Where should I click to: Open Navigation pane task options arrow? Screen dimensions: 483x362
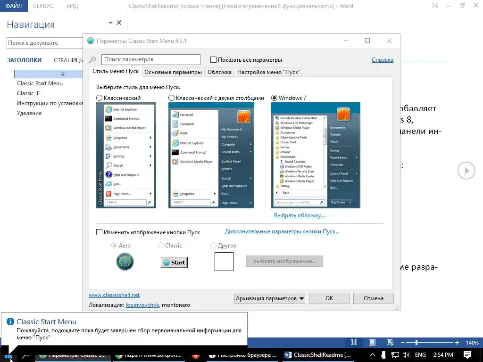coord(110,23)
